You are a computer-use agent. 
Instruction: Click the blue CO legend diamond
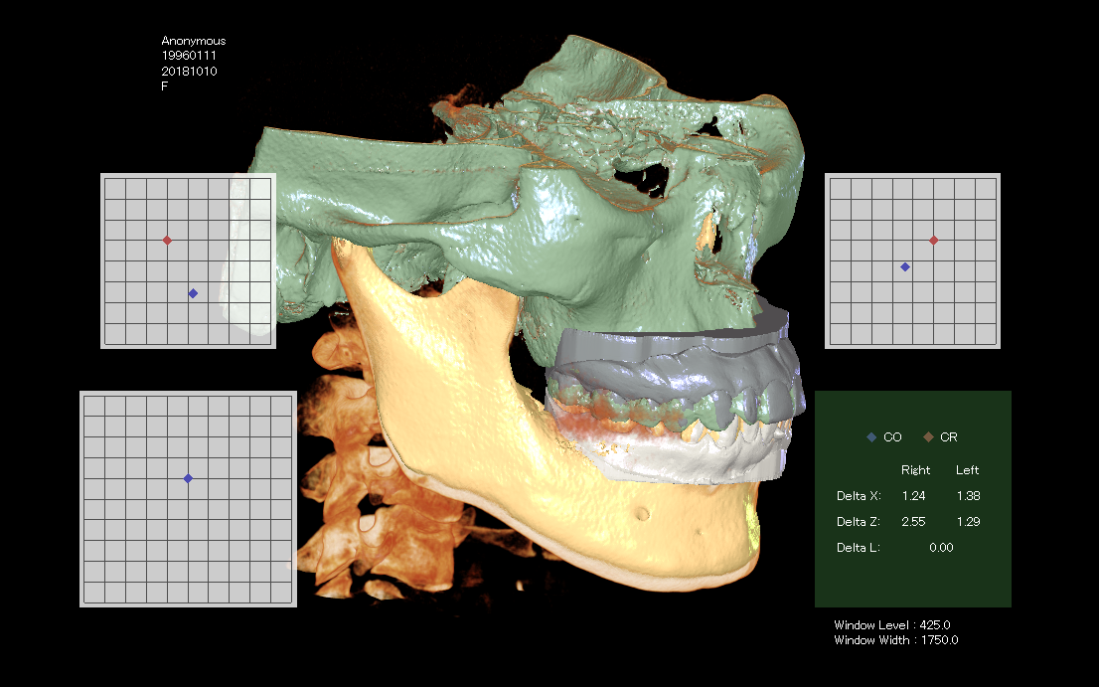click(x=871, y=436)
